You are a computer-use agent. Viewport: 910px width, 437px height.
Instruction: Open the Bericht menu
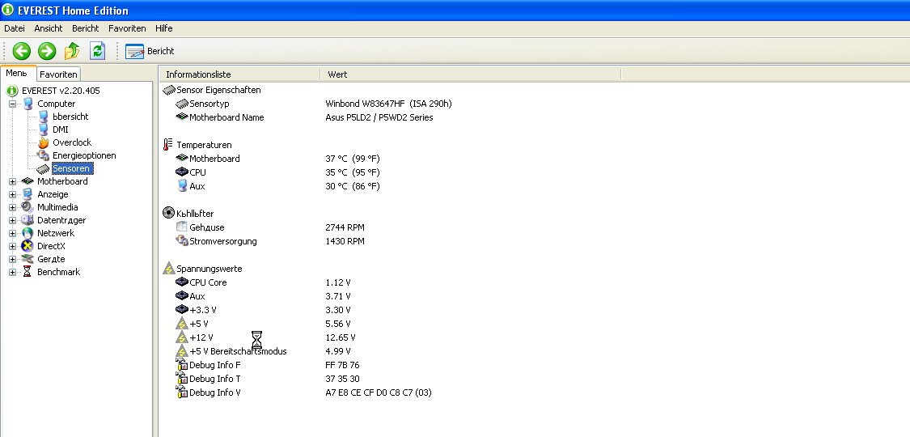pos(85,28)
